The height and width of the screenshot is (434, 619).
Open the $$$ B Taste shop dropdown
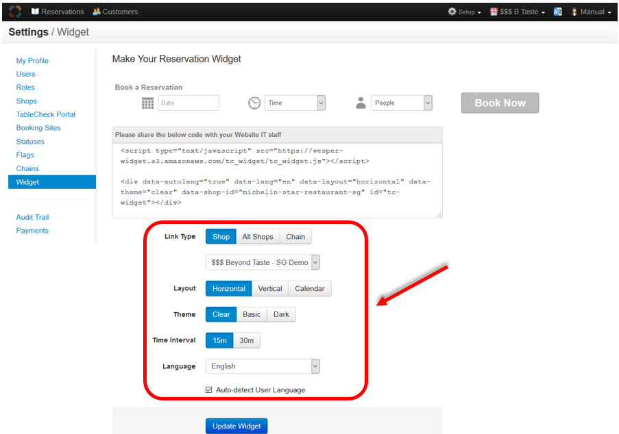[518, 12]
